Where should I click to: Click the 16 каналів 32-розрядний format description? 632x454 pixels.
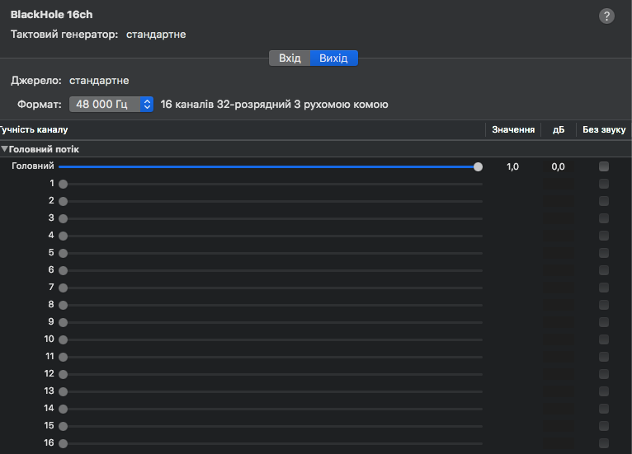pyautogui.click(x=274, y=105)
